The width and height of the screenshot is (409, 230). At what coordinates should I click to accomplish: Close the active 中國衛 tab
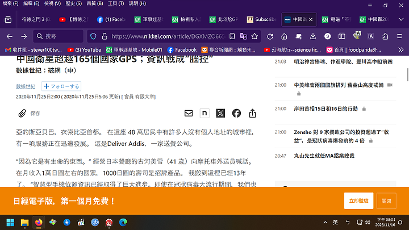tap(311, 19)
